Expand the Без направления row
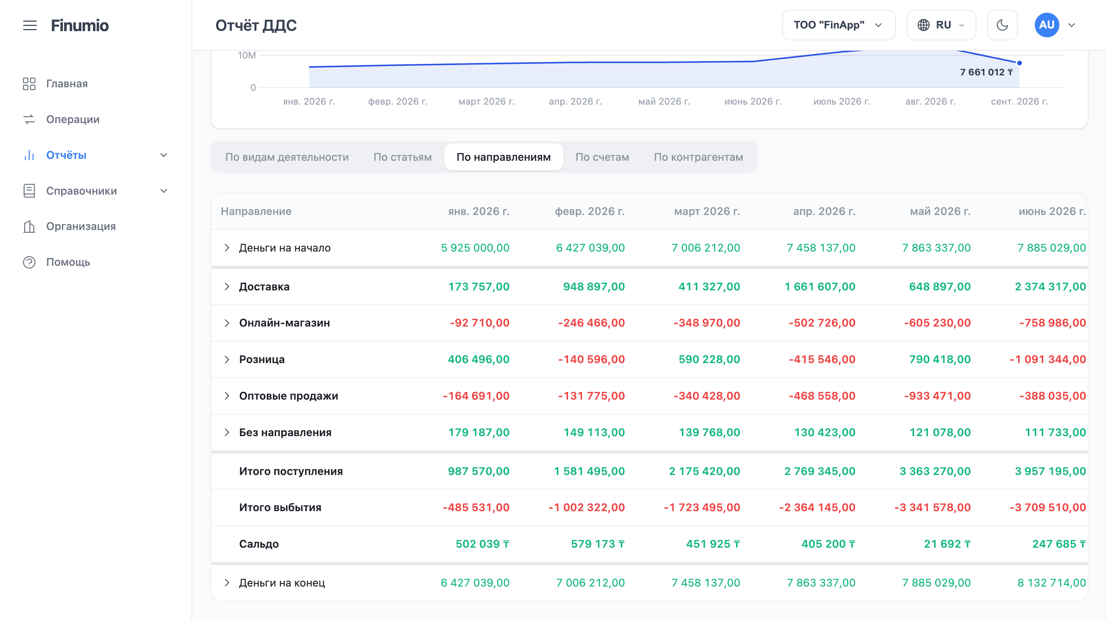1107x620 pixels. [227, 432]
